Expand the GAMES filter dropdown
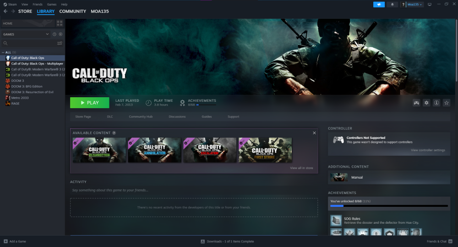458x247 pixels. click(47, 34)
